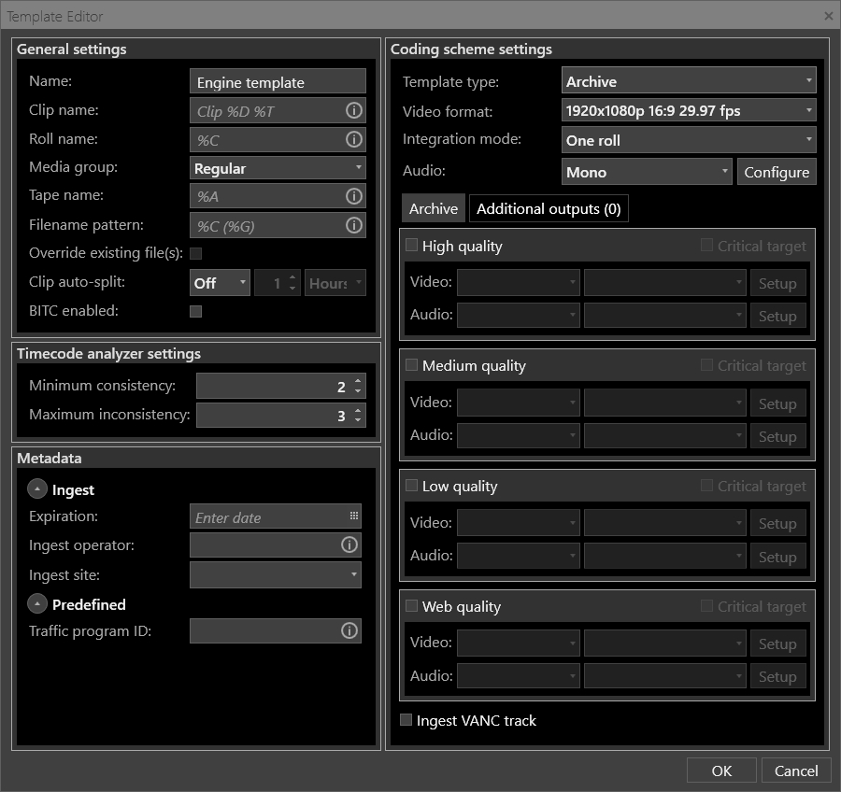This screenshot has height=792, width=841.
Task: Open Low quality Audio codec dropdown
Action: [518, 556]
